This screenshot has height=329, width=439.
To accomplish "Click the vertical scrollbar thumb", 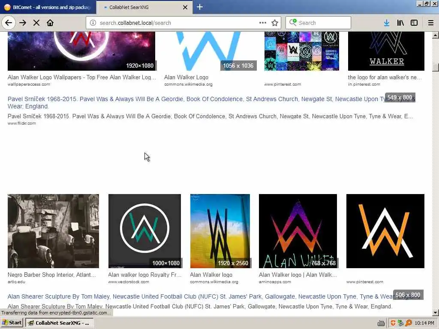I will click(436, 67).
